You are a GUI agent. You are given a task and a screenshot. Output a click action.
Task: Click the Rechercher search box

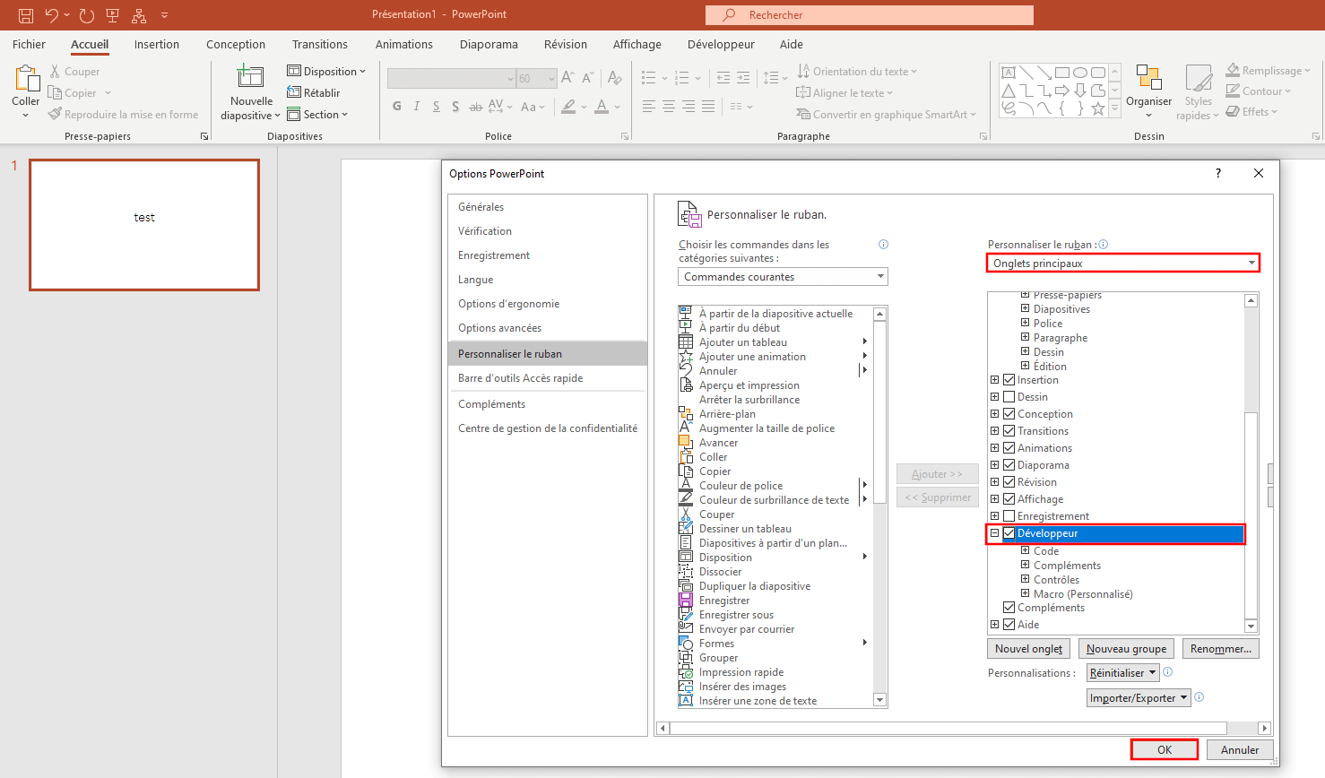[x=870, y=15]
